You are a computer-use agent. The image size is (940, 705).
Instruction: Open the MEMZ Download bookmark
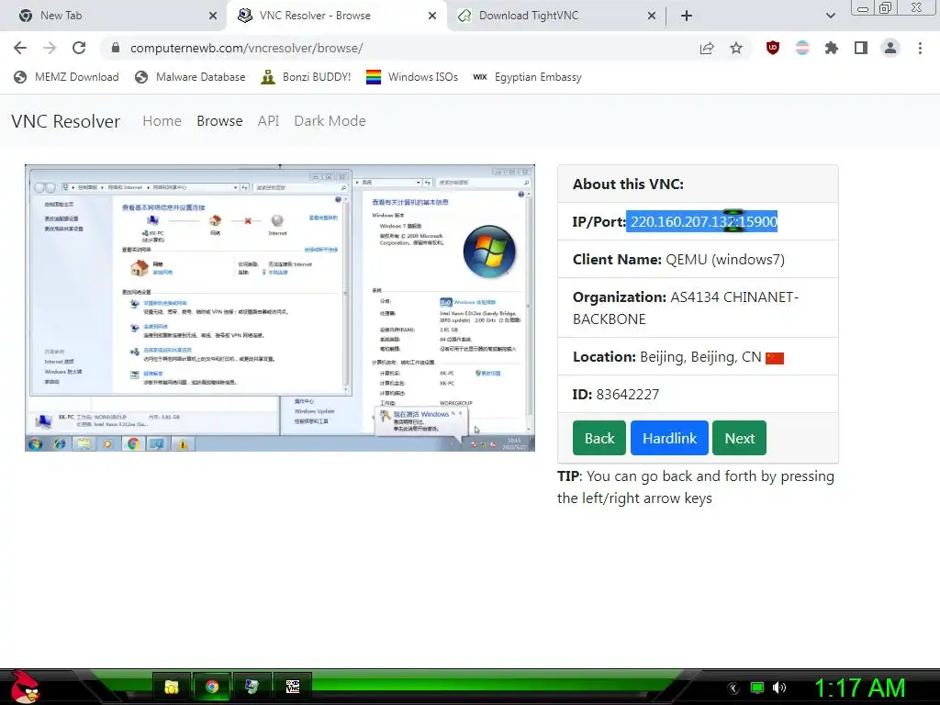pos(66,77)
